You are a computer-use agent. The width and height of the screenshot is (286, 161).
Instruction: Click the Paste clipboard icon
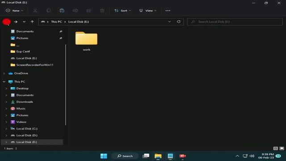point(62,11)
